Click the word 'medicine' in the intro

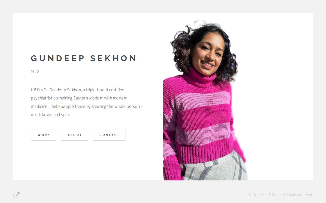39,106
